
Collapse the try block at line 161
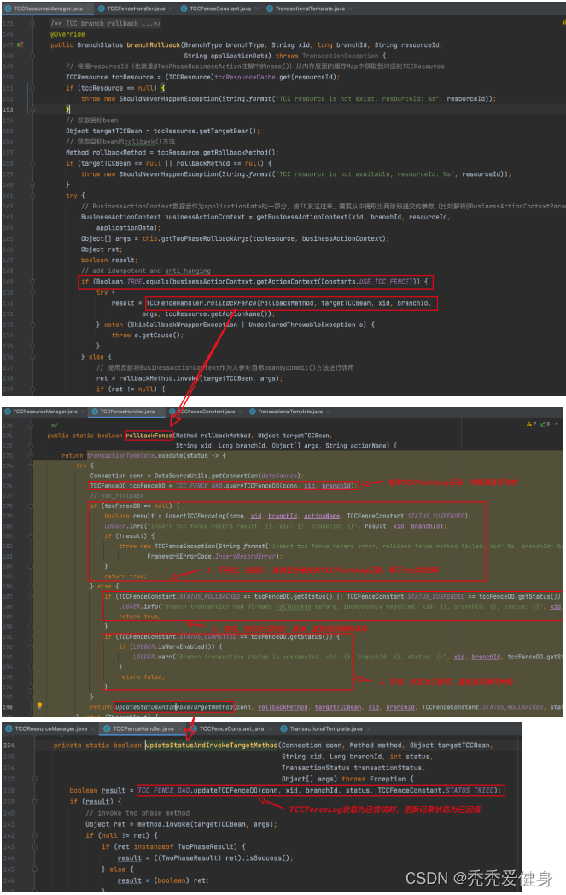click(32, 196)
